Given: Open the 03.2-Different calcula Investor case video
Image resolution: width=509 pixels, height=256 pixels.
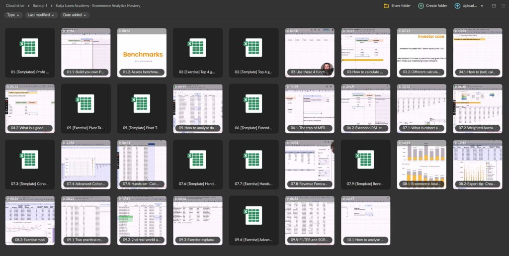Looking at the screenshot, I should 422,53.
